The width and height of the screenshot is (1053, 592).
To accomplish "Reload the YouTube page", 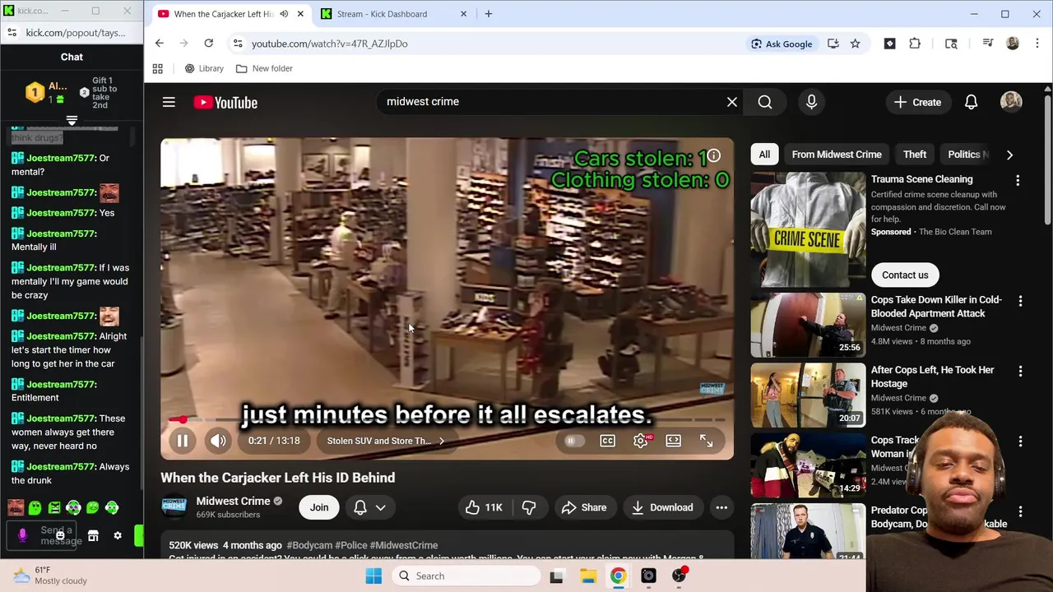I will click(209, 44).
